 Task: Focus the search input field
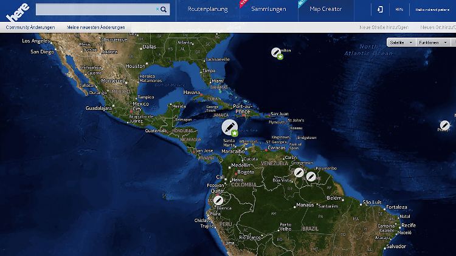(95, 10)
